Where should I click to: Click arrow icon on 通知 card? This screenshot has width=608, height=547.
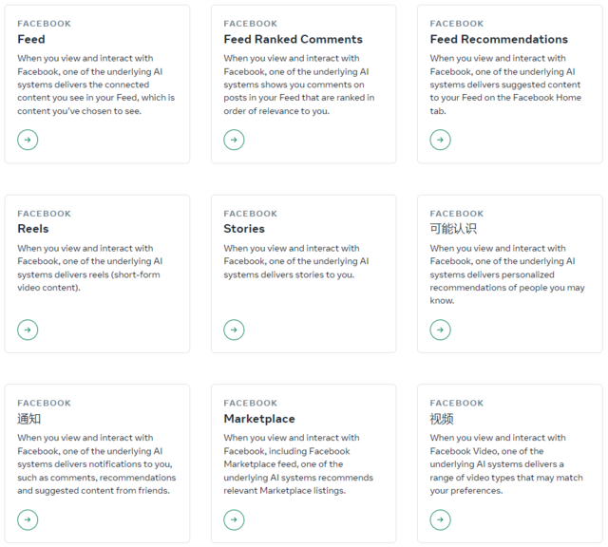(x=28, y=519)
